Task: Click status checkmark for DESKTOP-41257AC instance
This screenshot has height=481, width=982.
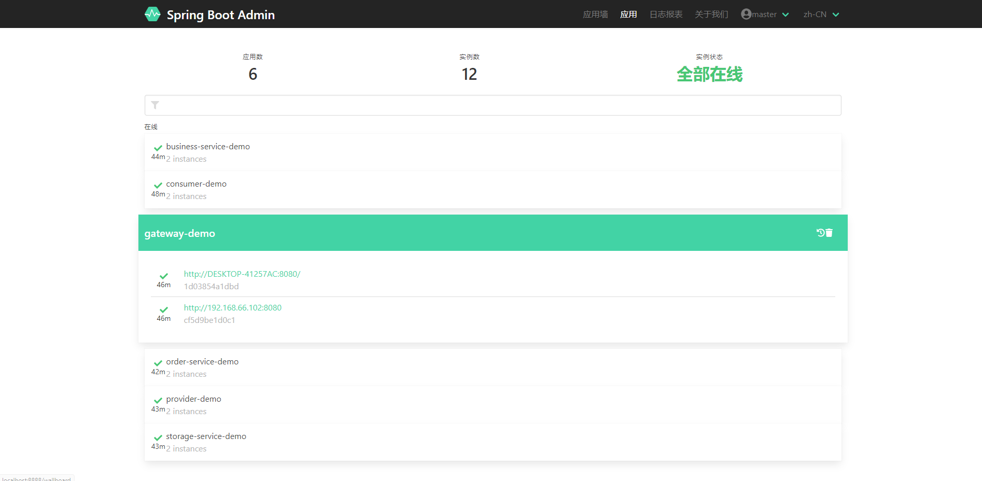Action: point(164,276)
